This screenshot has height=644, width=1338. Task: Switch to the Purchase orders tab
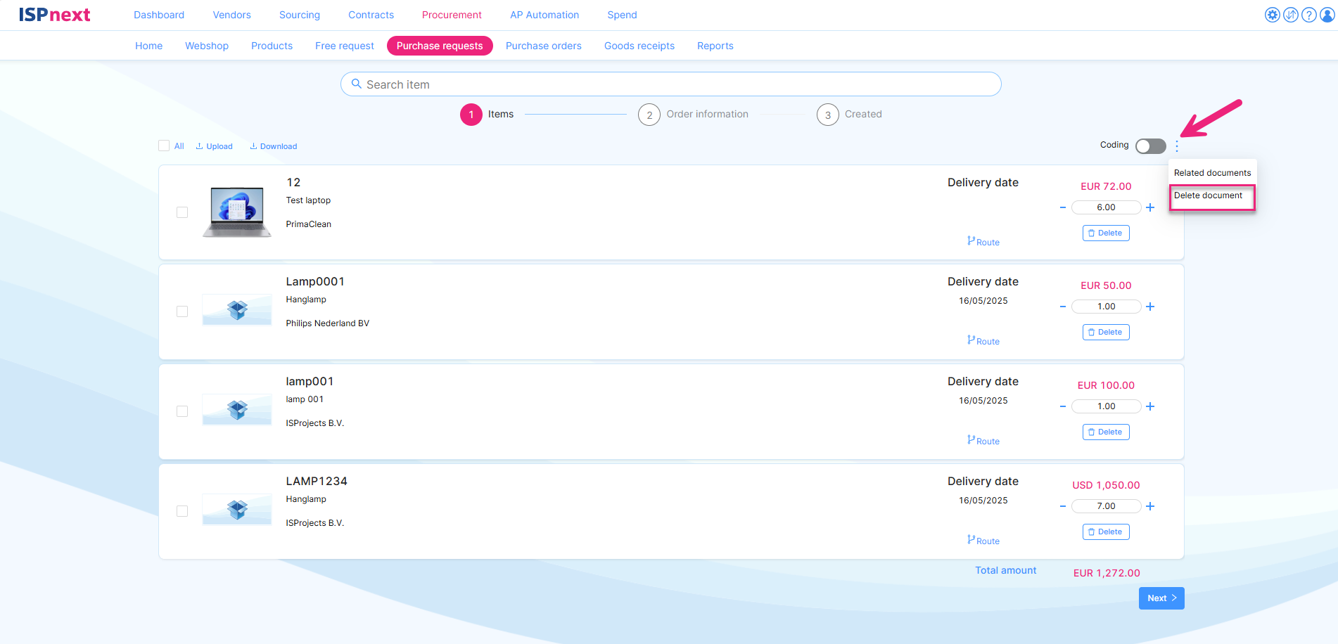(543, 46)
